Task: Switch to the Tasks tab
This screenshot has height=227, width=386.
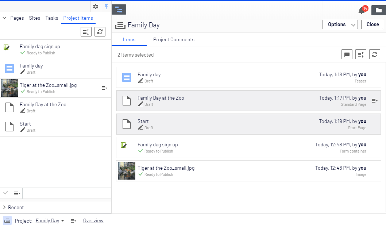Action: [x=52, y=18]
